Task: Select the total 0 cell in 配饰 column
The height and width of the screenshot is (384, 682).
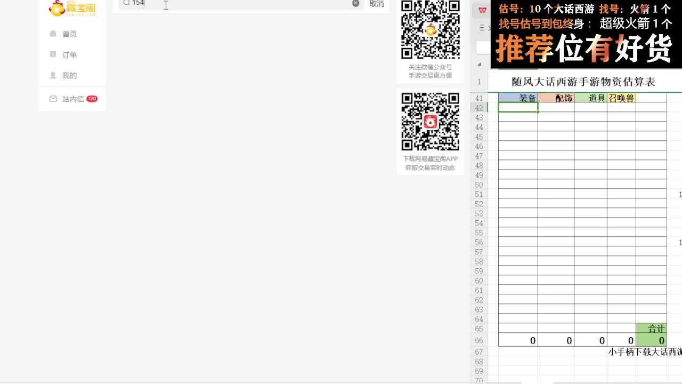Action: [x=556, y=340]
